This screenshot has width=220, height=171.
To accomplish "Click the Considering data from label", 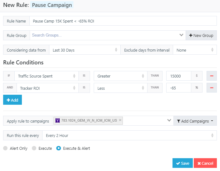I will (x=26, y=50).
